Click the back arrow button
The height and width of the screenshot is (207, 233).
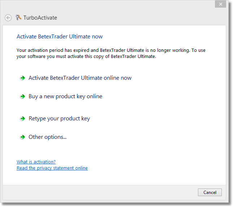8,18
